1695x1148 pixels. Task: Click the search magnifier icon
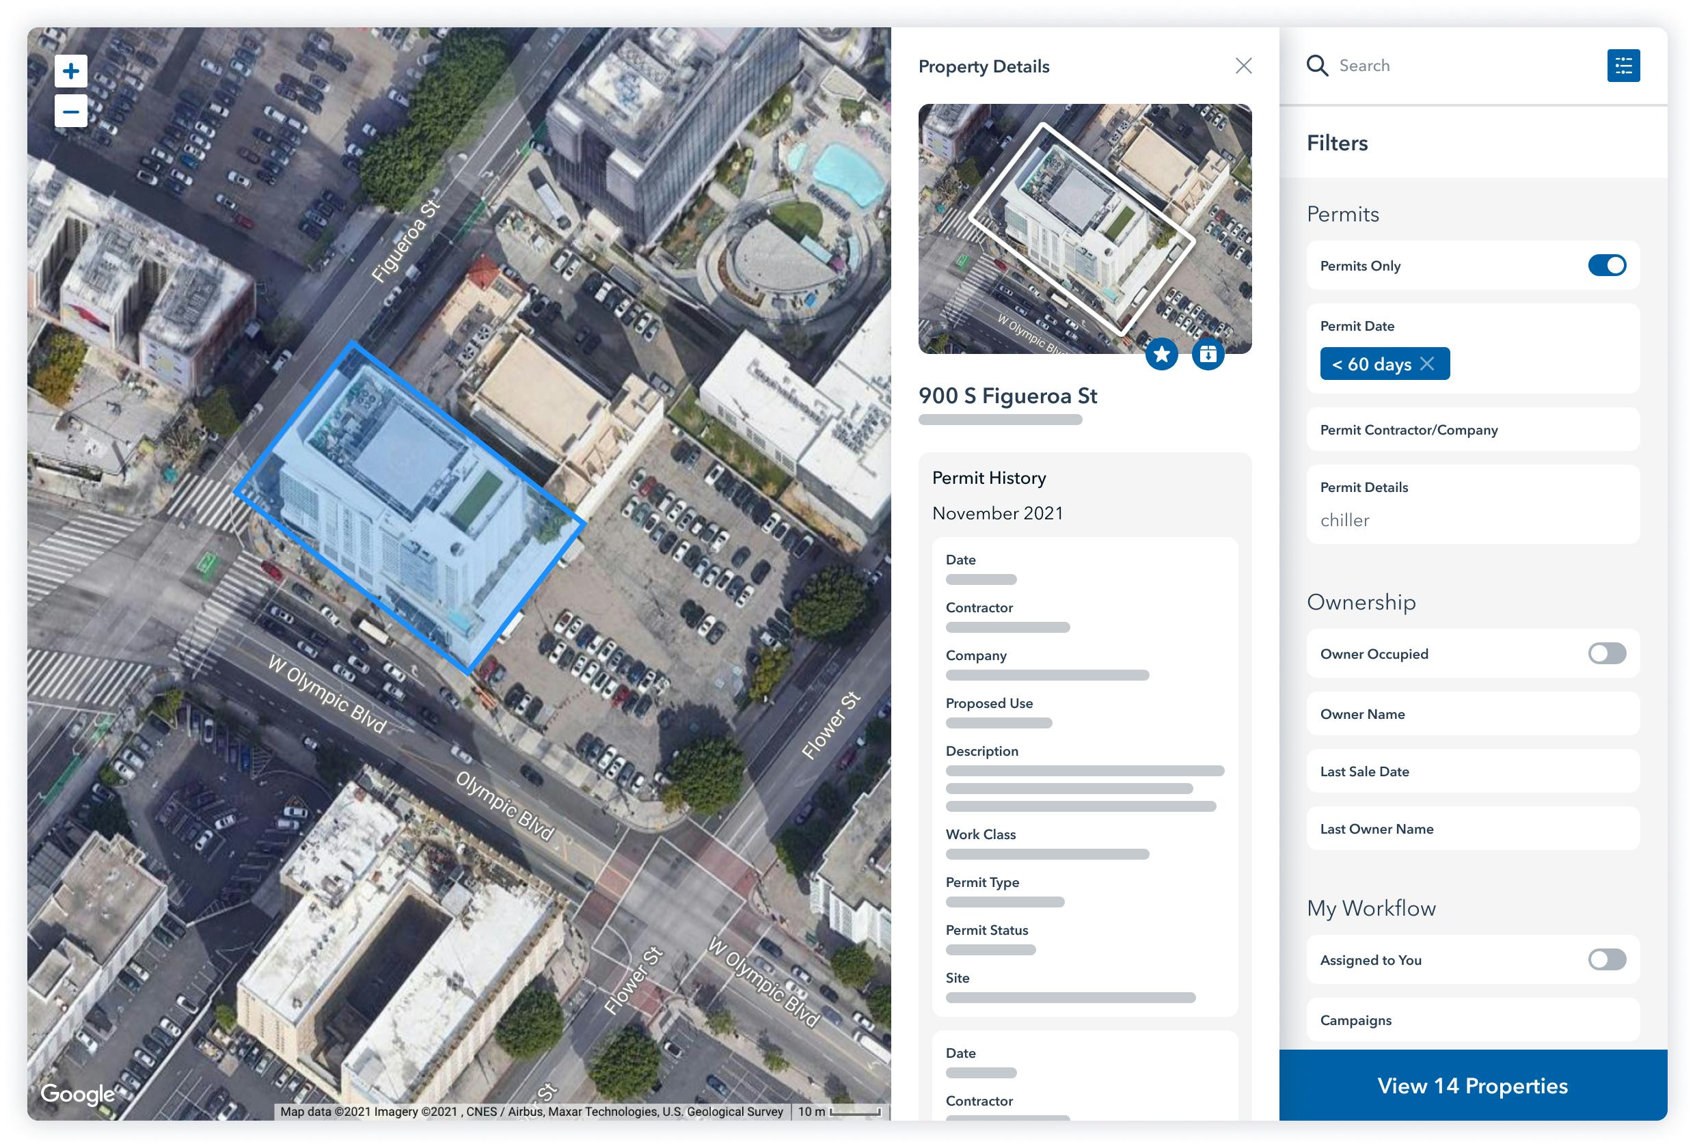pos(1317,65)
